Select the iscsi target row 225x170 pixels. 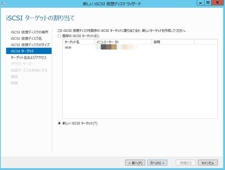coord(68,47)
